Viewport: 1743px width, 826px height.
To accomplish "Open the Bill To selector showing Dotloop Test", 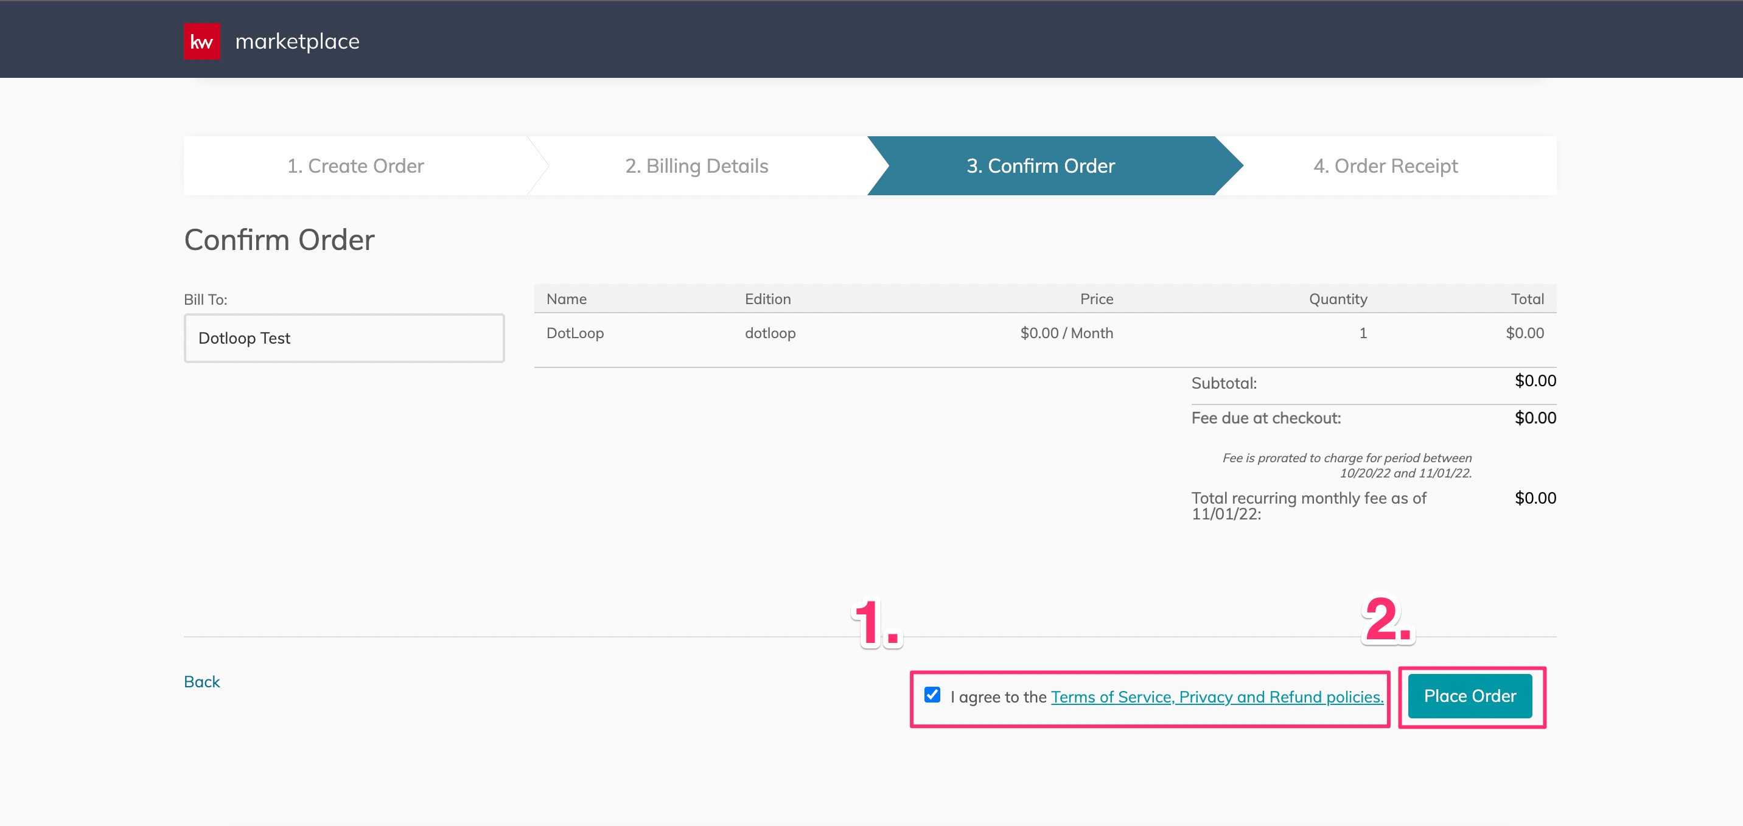I will coord(343,338).
